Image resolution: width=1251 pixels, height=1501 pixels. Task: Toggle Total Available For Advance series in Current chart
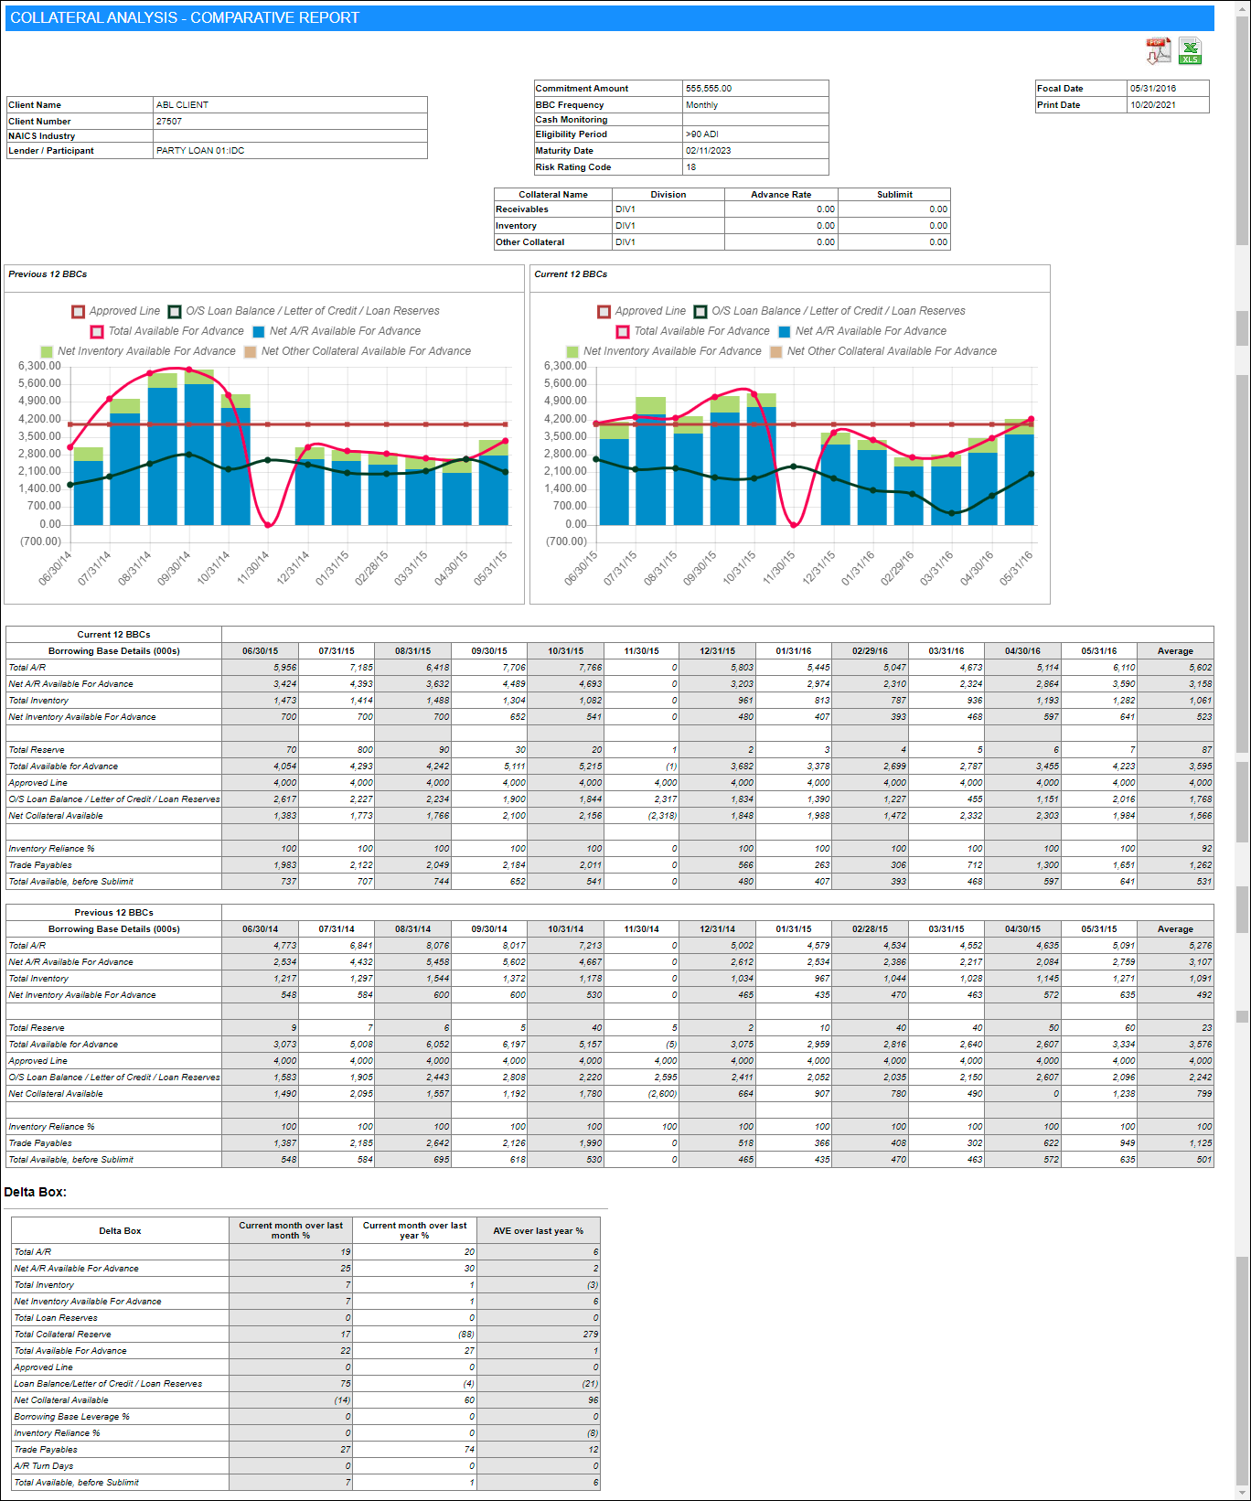pyautogui.click(x=623, y=332)
